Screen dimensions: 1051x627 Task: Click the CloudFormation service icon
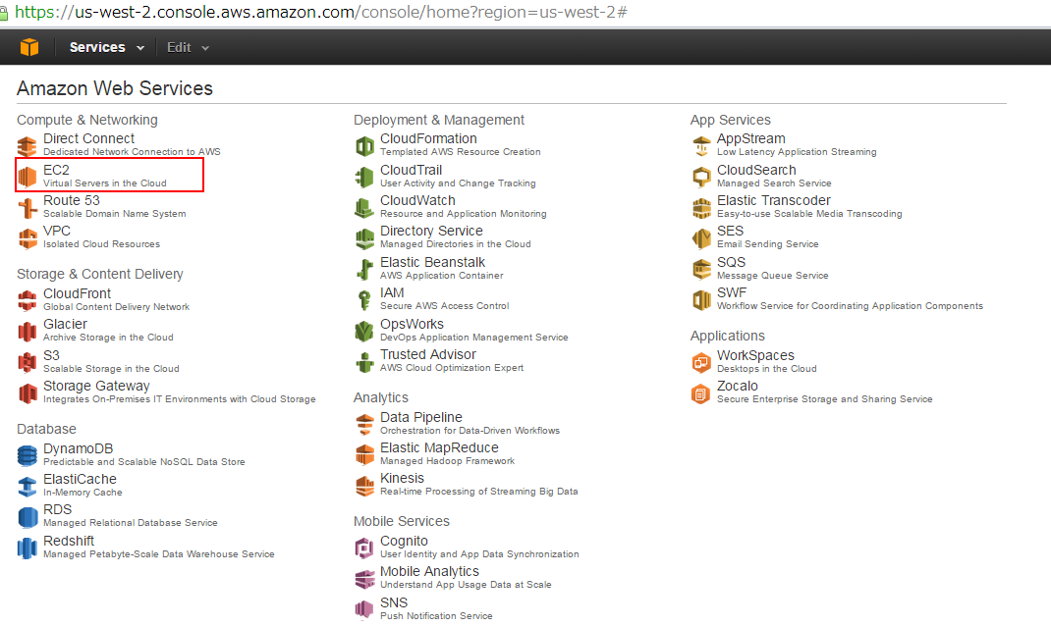point(364,145)
